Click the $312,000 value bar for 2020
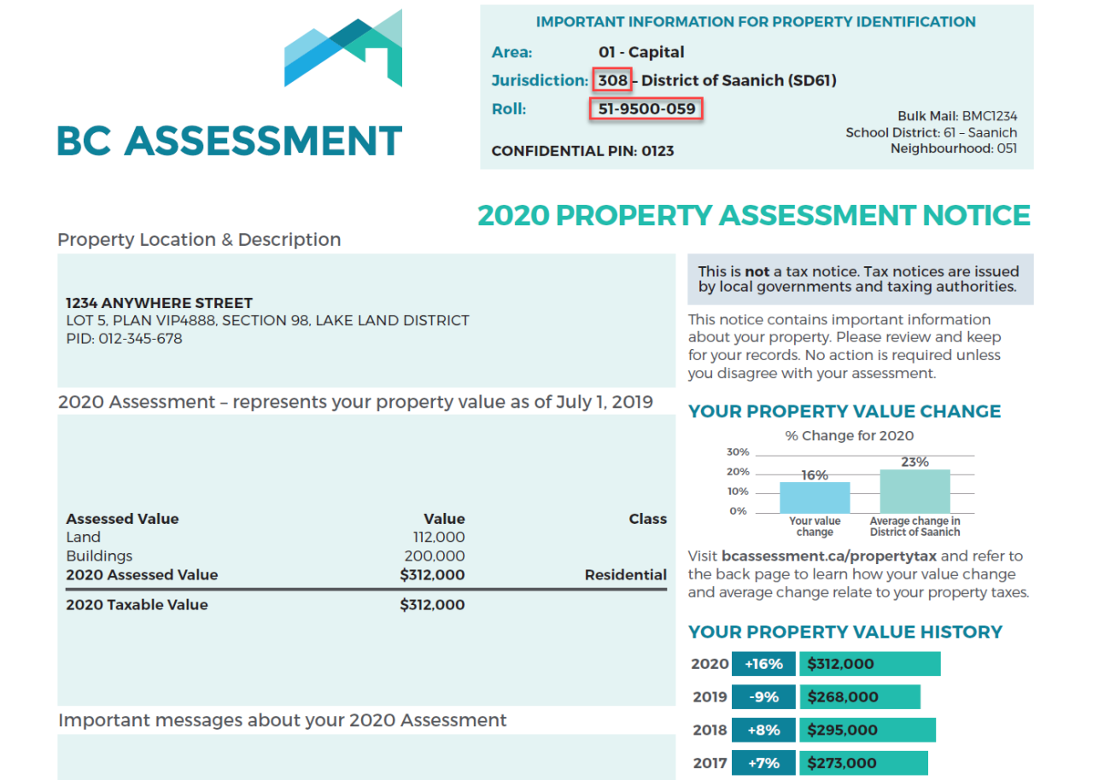This screenshot has height=780, width=1093. click(868, 663)
